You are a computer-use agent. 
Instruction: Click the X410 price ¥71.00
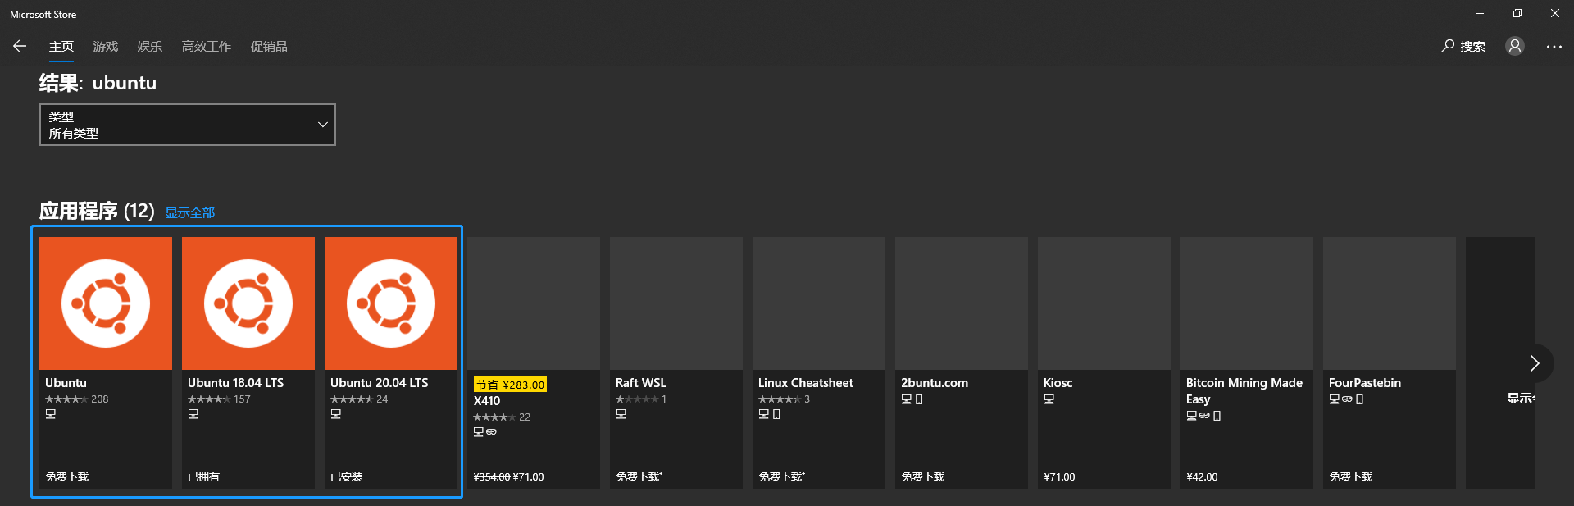(x=528, y=476)
